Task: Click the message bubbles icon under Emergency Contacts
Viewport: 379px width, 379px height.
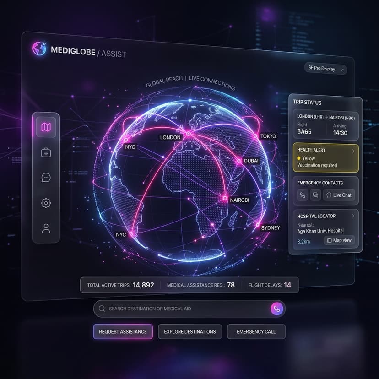Action: [315, 195]
